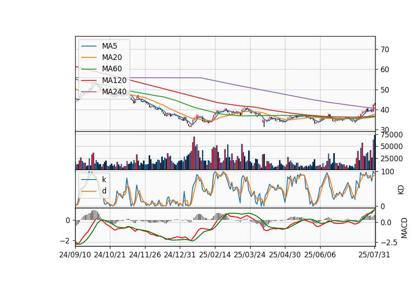Click the KD axis value 100
The image size is (417, 300).
[387, 172]
